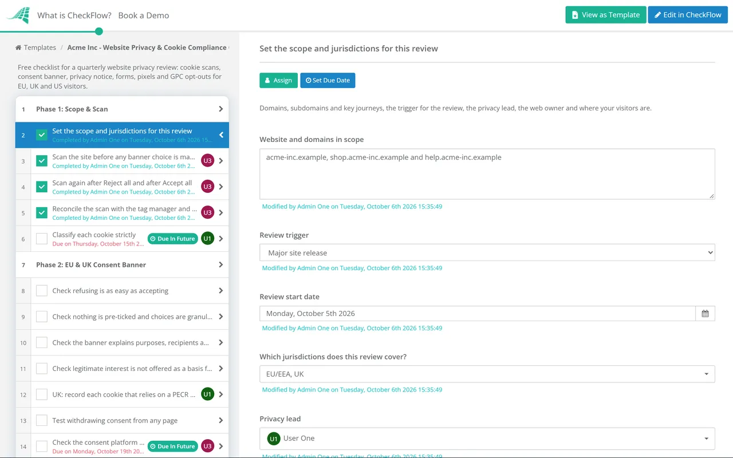Image resolution: width=733 pixels, height=458 pixels.
Task: Check 'Check legitimate interest is not offered' checkbox
Action: 42,369
